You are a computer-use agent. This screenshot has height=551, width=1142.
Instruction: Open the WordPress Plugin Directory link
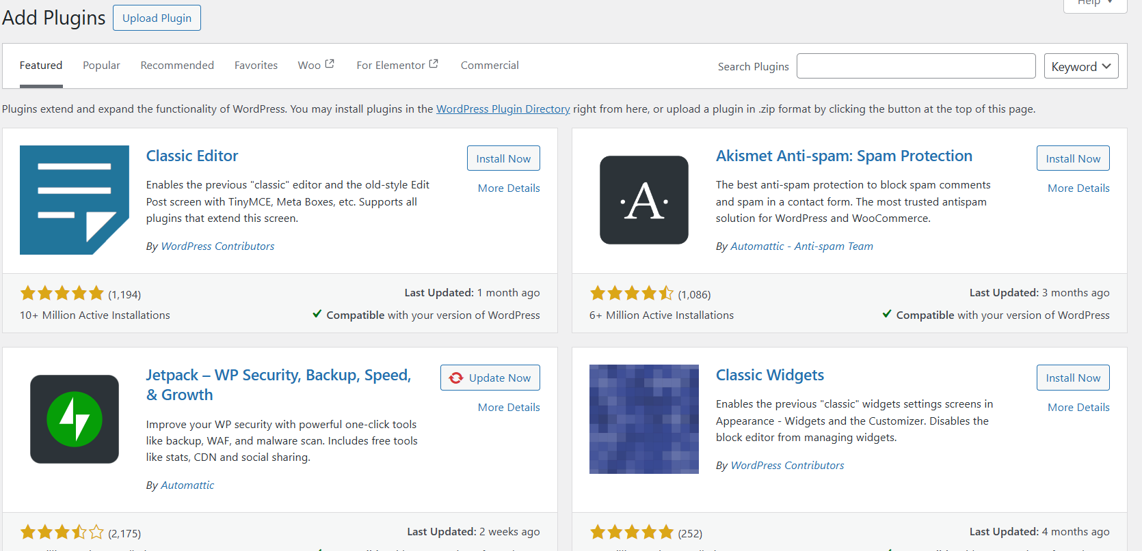point(503,109)
